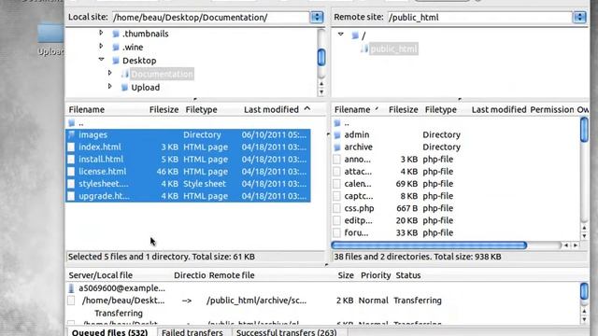Click the 667 B filesize cell

(406, 208)
